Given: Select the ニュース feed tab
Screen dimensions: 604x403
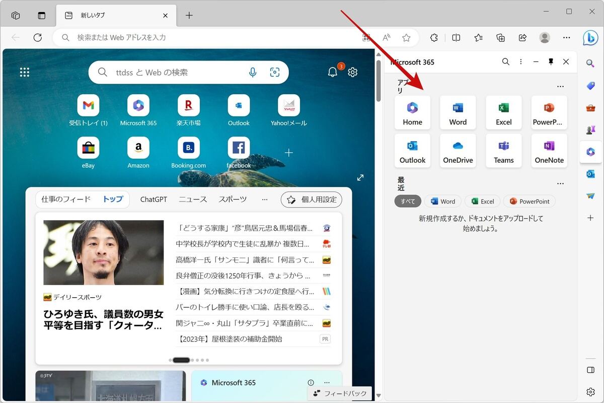Looking at the screenshot, I should (193, 199).
